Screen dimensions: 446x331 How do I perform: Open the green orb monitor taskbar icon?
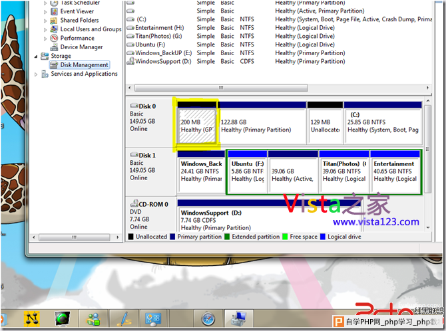tap(63, 318)
